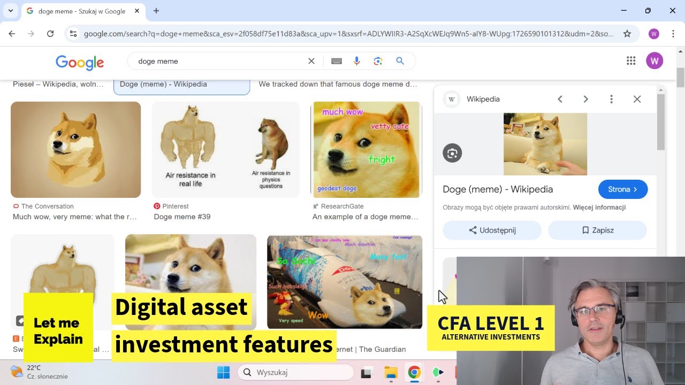Show next image in preview panel

[585, 99]
